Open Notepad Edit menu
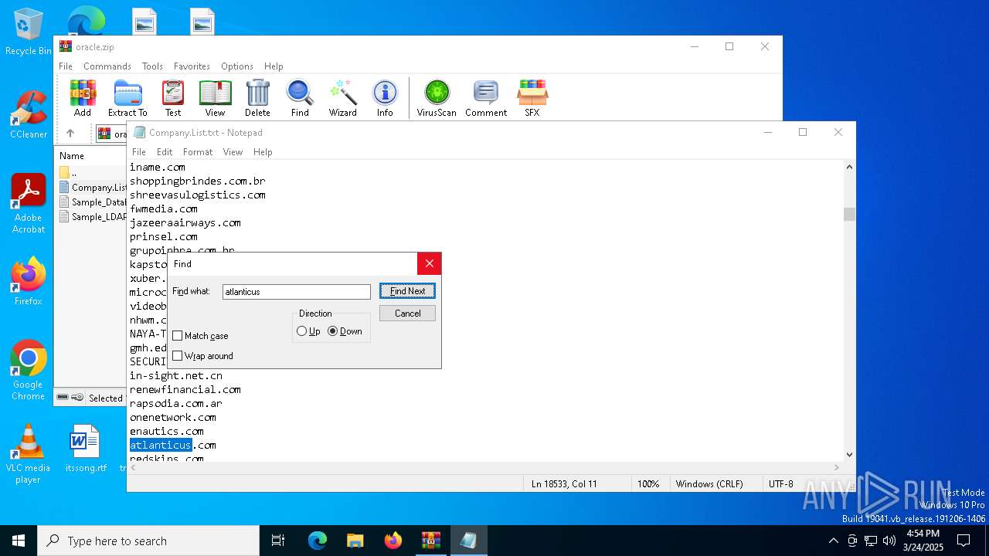This screenshot has height=556, width=989. [x=165, y=152]
